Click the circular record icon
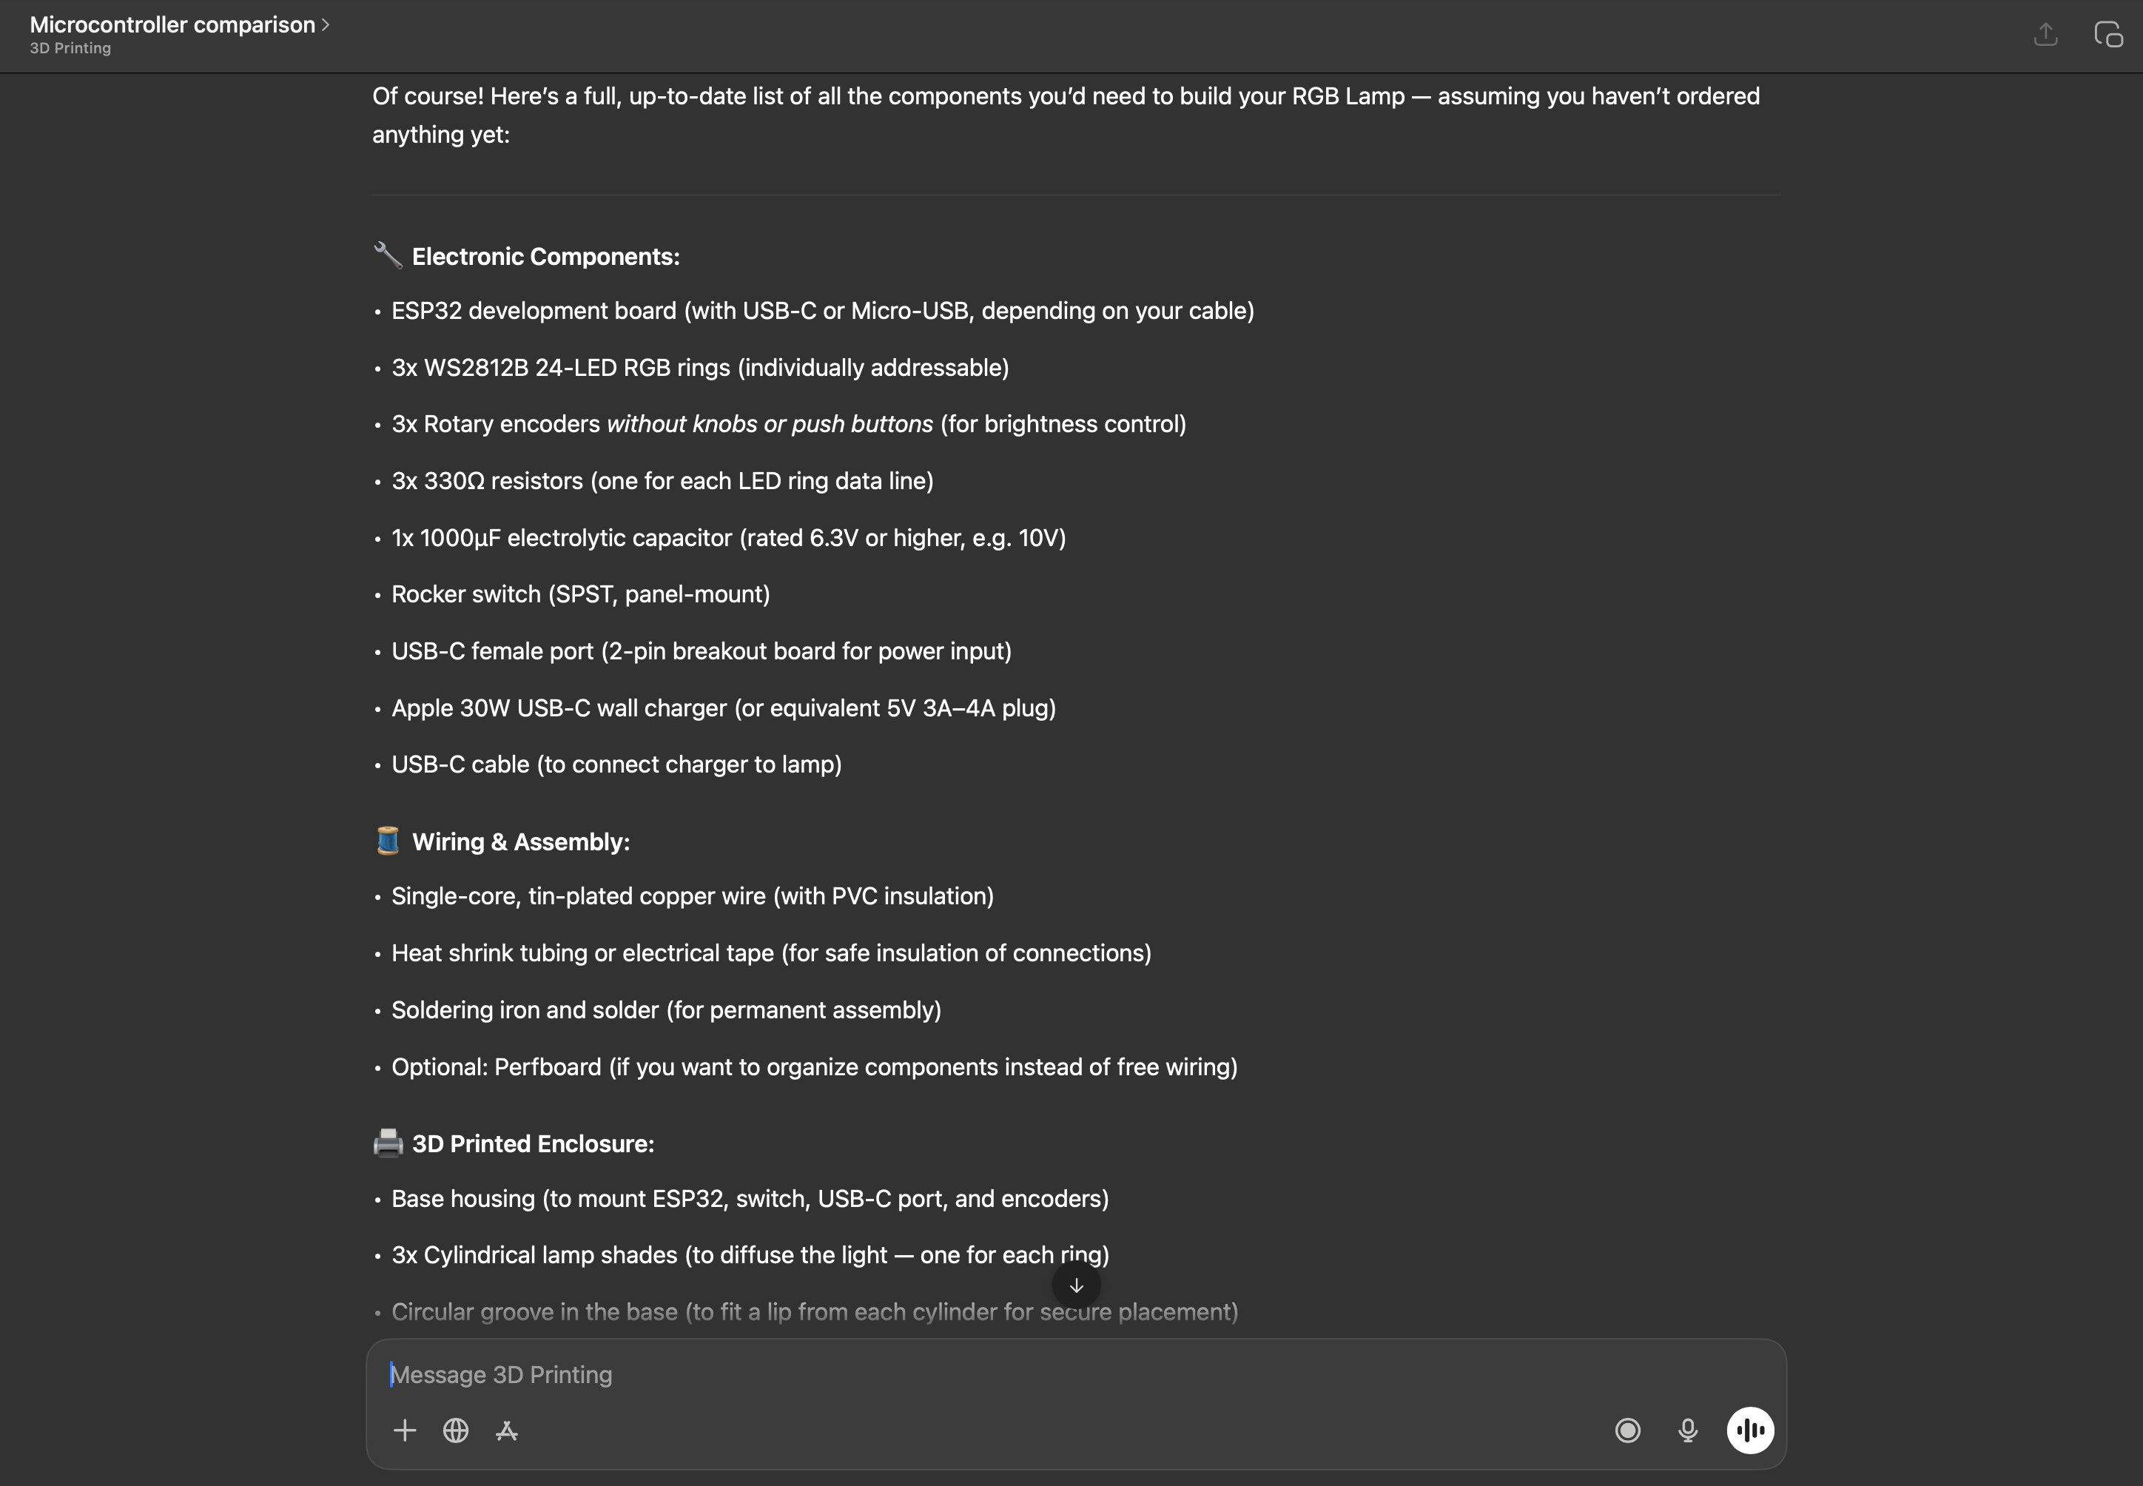The width and height of the screenshot is (2143, 1486). (x=1627, y=1430)
